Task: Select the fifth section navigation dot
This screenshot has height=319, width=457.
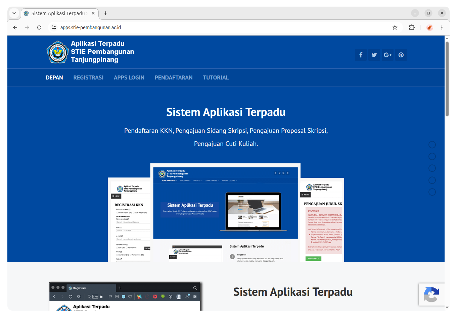Action: pos(432,192)
